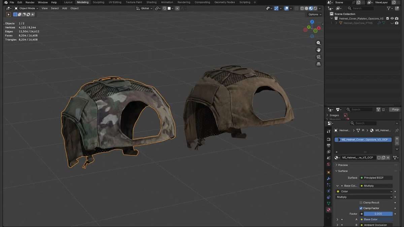Expand input A Base Color row

(x=338, y=219)
